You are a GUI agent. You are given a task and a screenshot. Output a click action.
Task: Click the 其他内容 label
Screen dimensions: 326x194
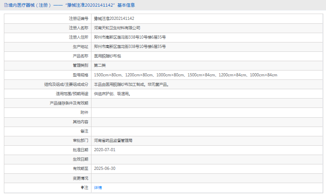[x=81, y=122]
